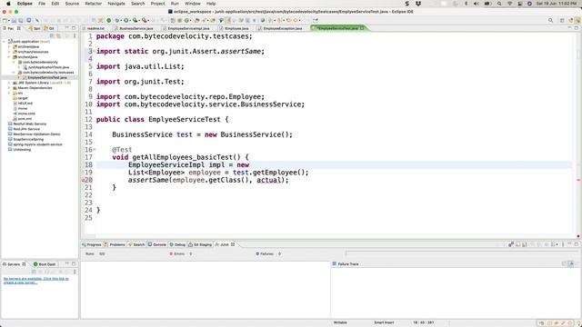
Task: Click the Debug (bug) launch toolbar icon
Action: tap(117, 20)
